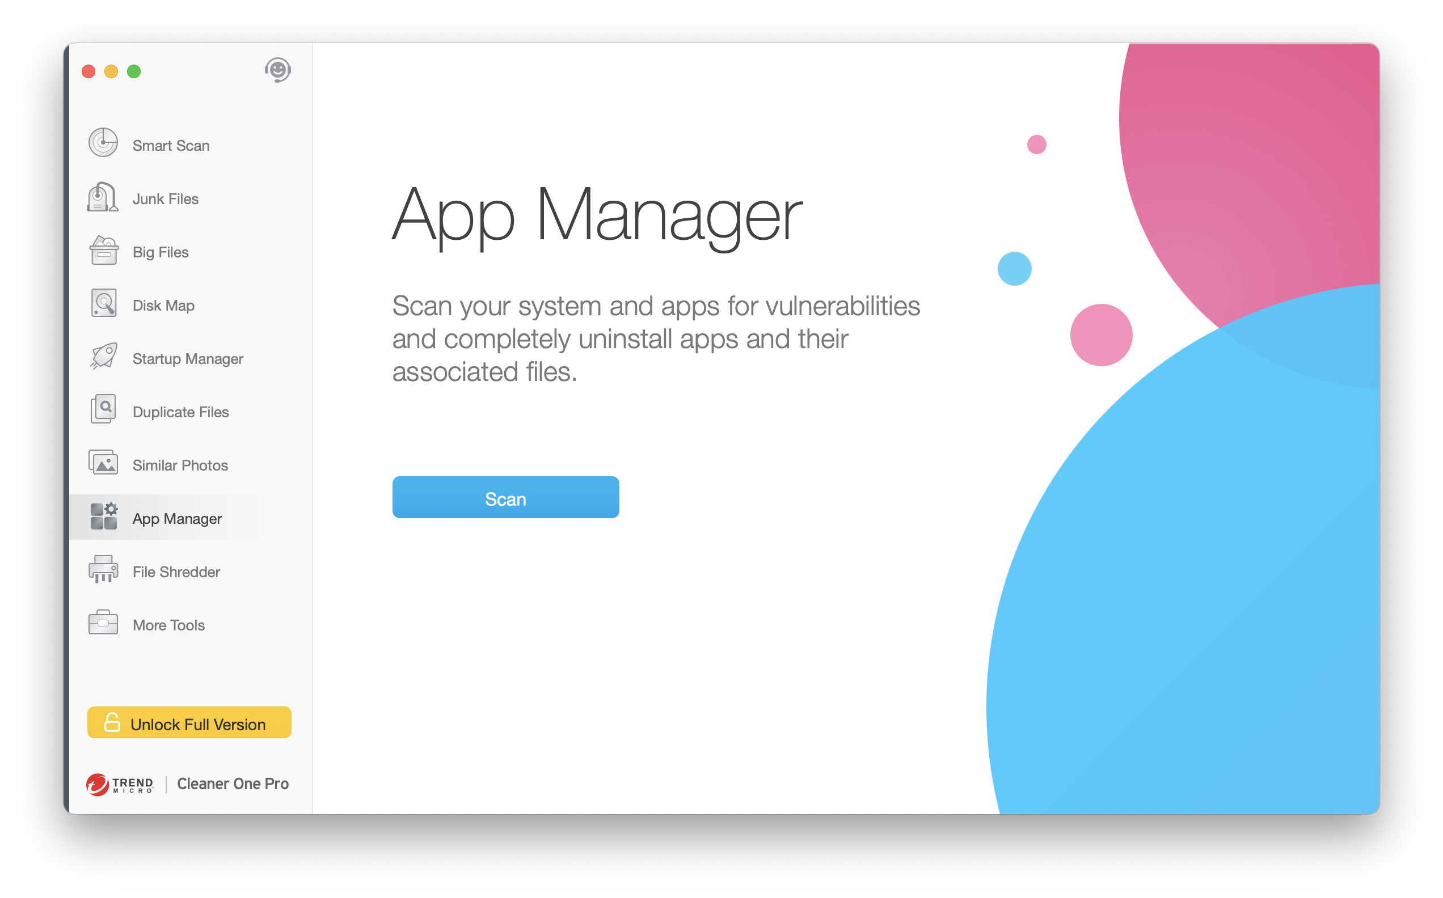Click Unlock Full Version button

click(x=189, y=723)
